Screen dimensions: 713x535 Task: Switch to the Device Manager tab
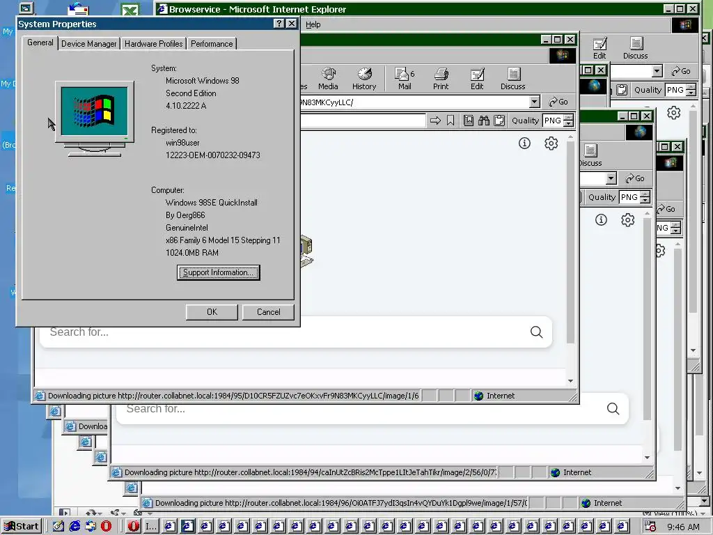pyautogui.click(x=88, y=44)
